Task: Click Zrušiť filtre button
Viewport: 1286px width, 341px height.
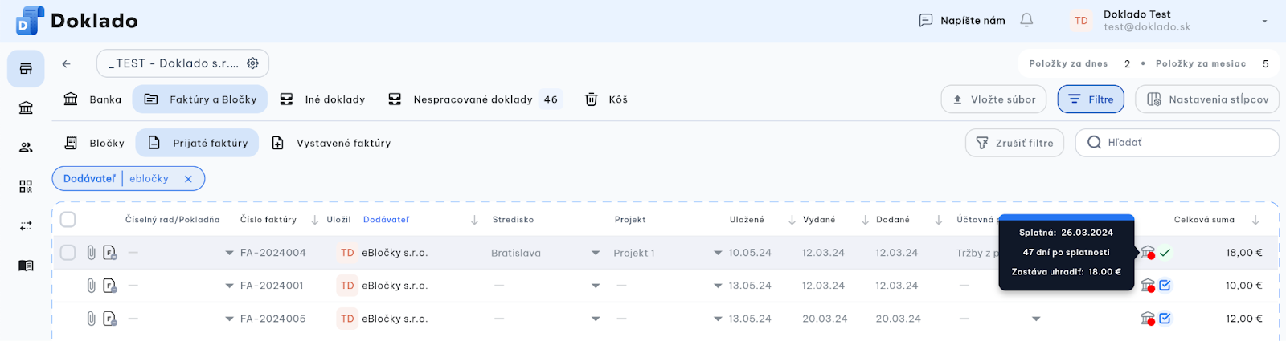Action: [1015, 143]
